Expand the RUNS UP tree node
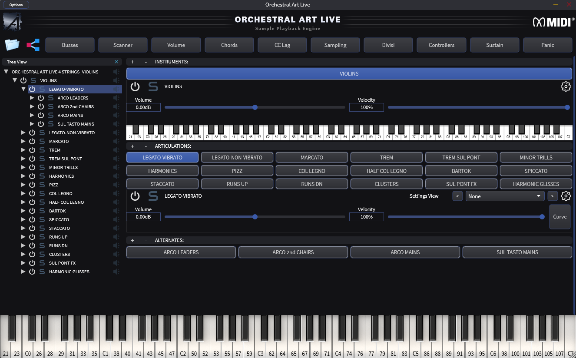The image size is (576, 358). pyautogui.click(x=23, y=237)
